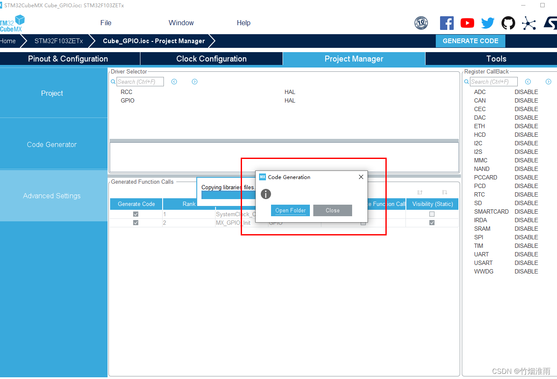Click the MX icon in dialog title
The width and height of the screenshot is (557, 379).
(x=262, y=177)
